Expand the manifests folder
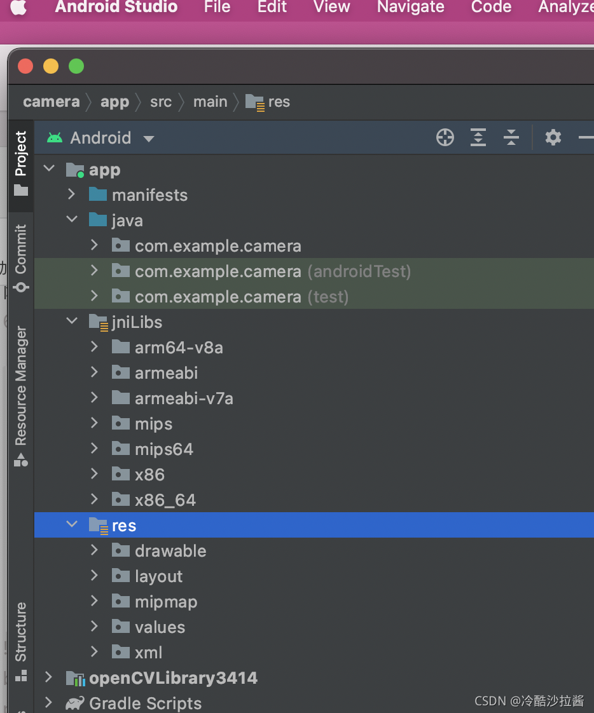Screen dimensions: 594x713 [71, 194]
